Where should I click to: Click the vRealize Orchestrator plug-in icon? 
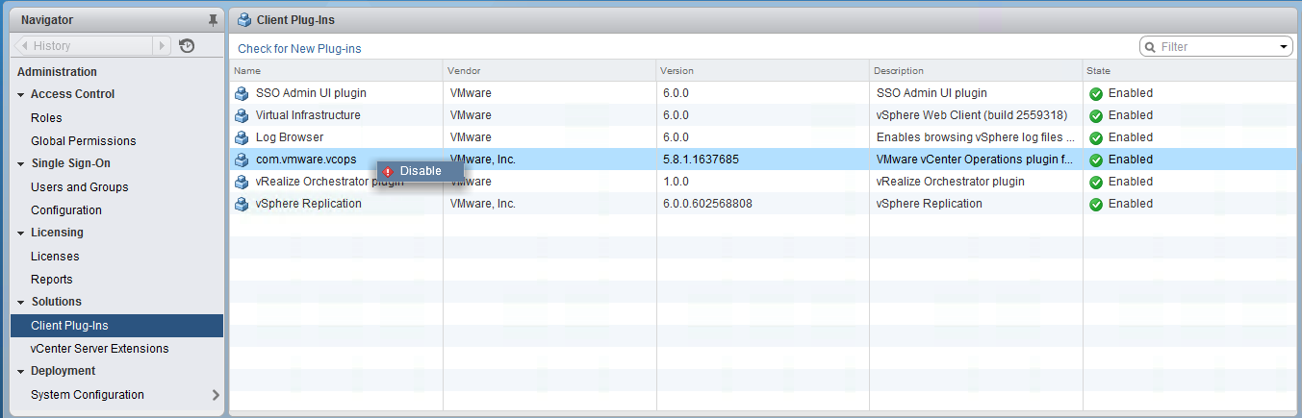[242, 182]
